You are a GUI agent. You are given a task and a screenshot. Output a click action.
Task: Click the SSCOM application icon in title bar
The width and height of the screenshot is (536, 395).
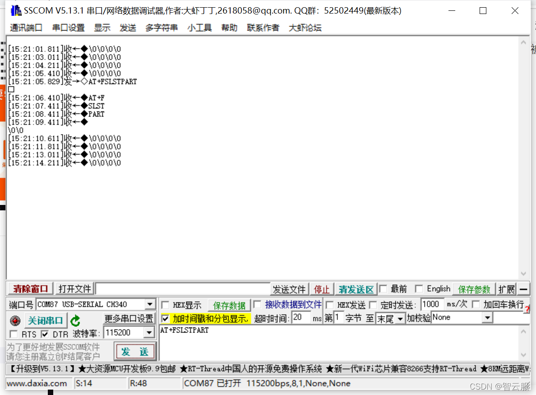coord(16,10)
